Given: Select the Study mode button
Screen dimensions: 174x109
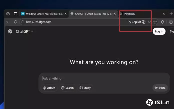Looking at the screenshot, I should (85, 88).
